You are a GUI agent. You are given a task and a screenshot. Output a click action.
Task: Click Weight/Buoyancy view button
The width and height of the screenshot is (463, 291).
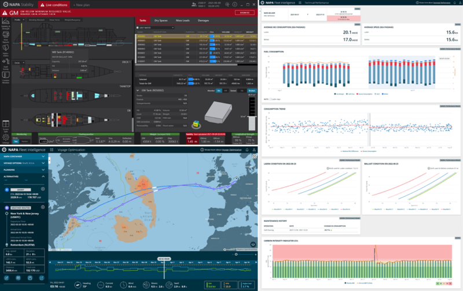point(72,20)
